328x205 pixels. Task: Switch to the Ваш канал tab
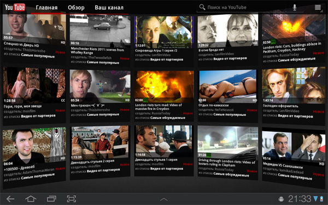[109, 8]
